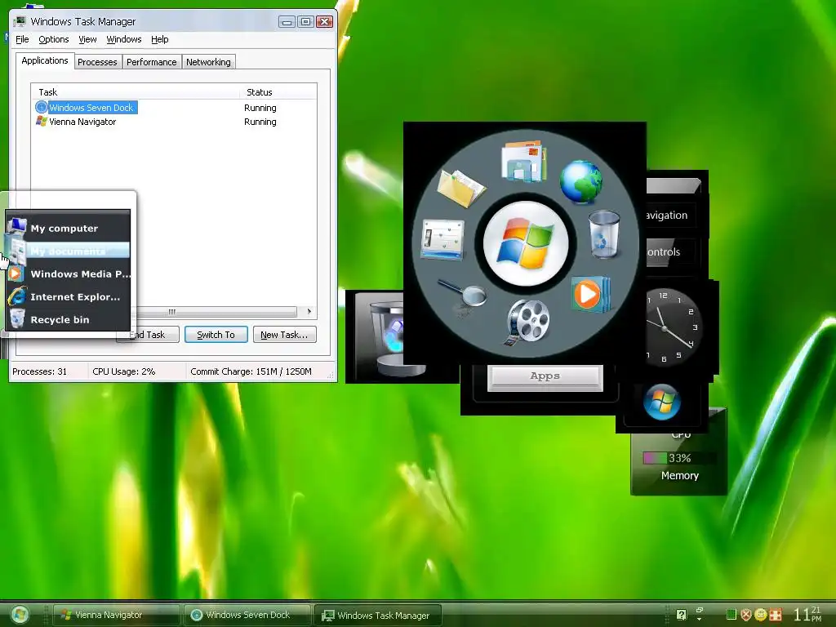Click Processes: 31 status text

click(x=39, y=371)
